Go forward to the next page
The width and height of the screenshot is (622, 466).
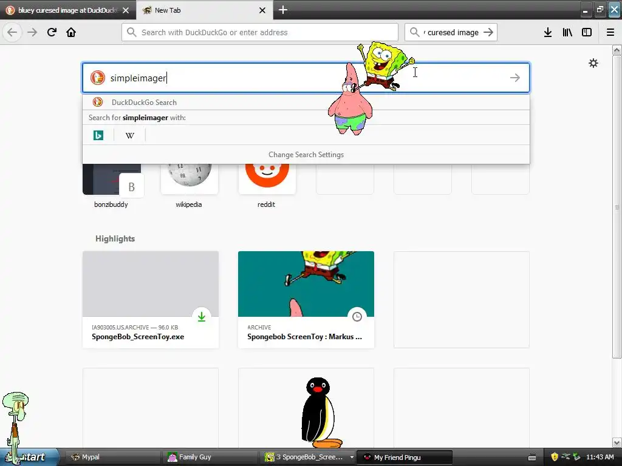32,33
